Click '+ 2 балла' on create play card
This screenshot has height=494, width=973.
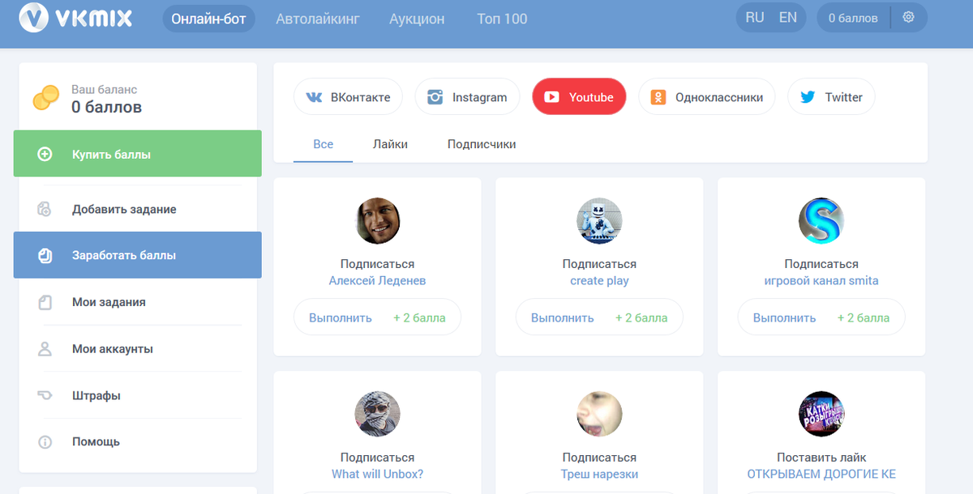(x=641, y=318)
